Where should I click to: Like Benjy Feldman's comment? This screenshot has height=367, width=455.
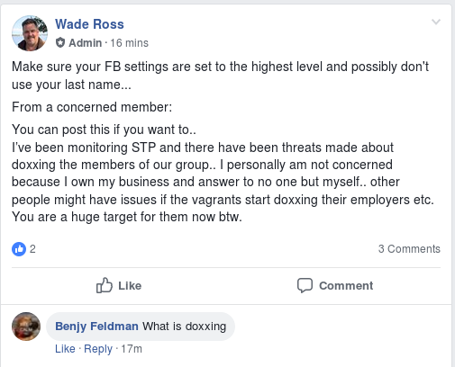(65, 349)
